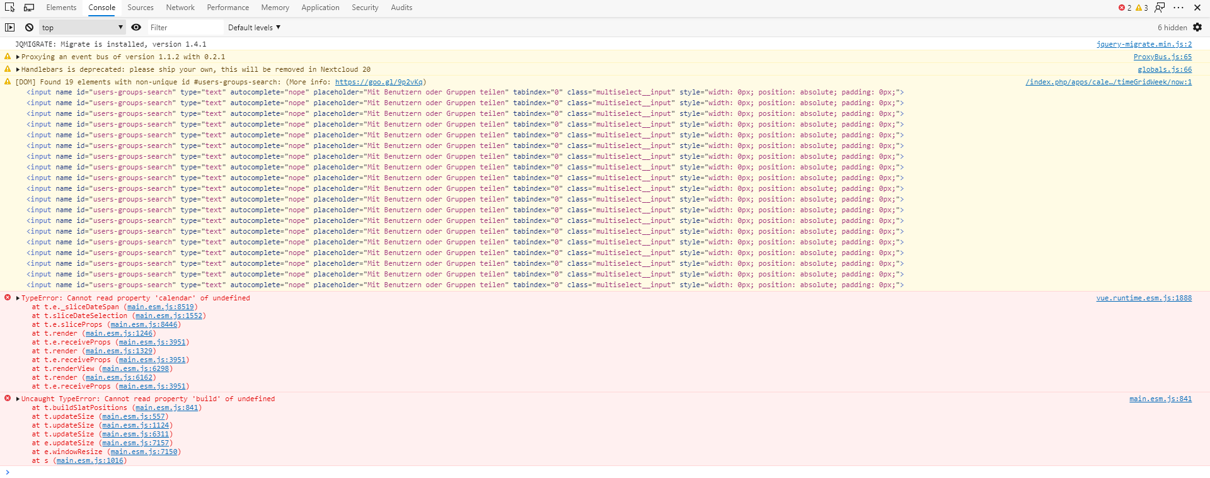
Task: Open the main.esm.js:6298 stack link
Action: click(135, 368)
